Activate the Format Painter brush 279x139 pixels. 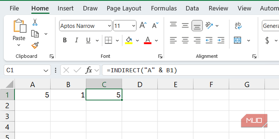[x=35, y=45]
